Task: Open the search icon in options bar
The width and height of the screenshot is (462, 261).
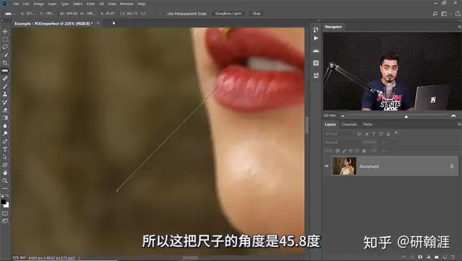Action: (435, 14)
